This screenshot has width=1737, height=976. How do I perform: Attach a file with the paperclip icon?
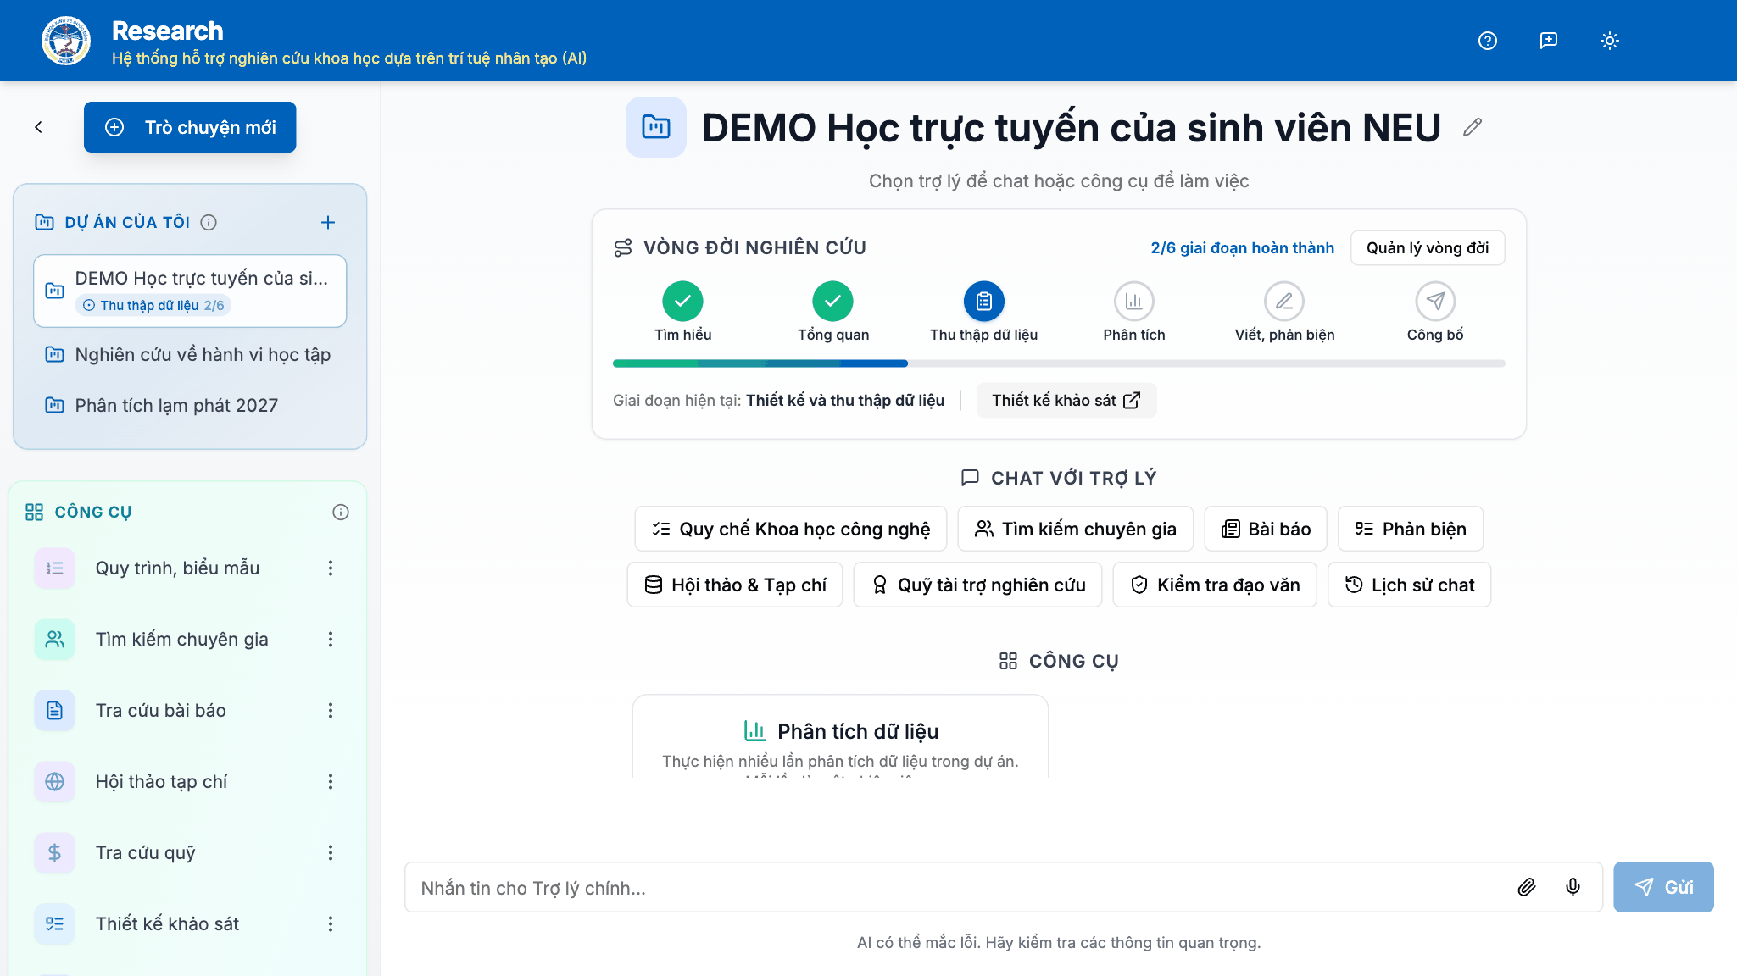click(x=1526, y=887)
